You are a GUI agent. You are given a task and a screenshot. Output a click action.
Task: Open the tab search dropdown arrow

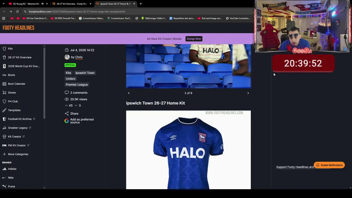[4, 4]
